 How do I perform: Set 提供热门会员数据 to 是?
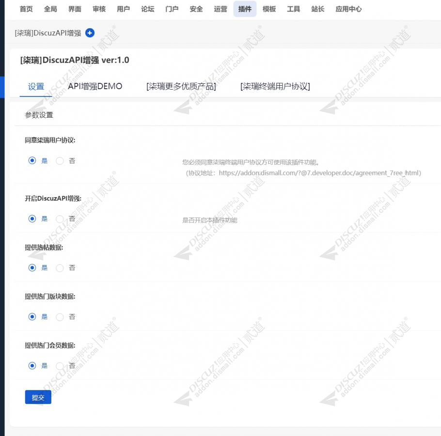click(x=32, y=366)
